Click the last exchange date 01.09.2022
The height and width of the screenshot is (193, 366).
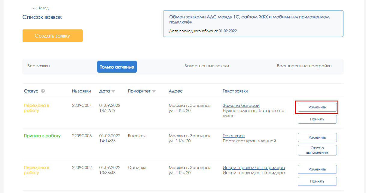pyautogui.click(x=227, y=31)
